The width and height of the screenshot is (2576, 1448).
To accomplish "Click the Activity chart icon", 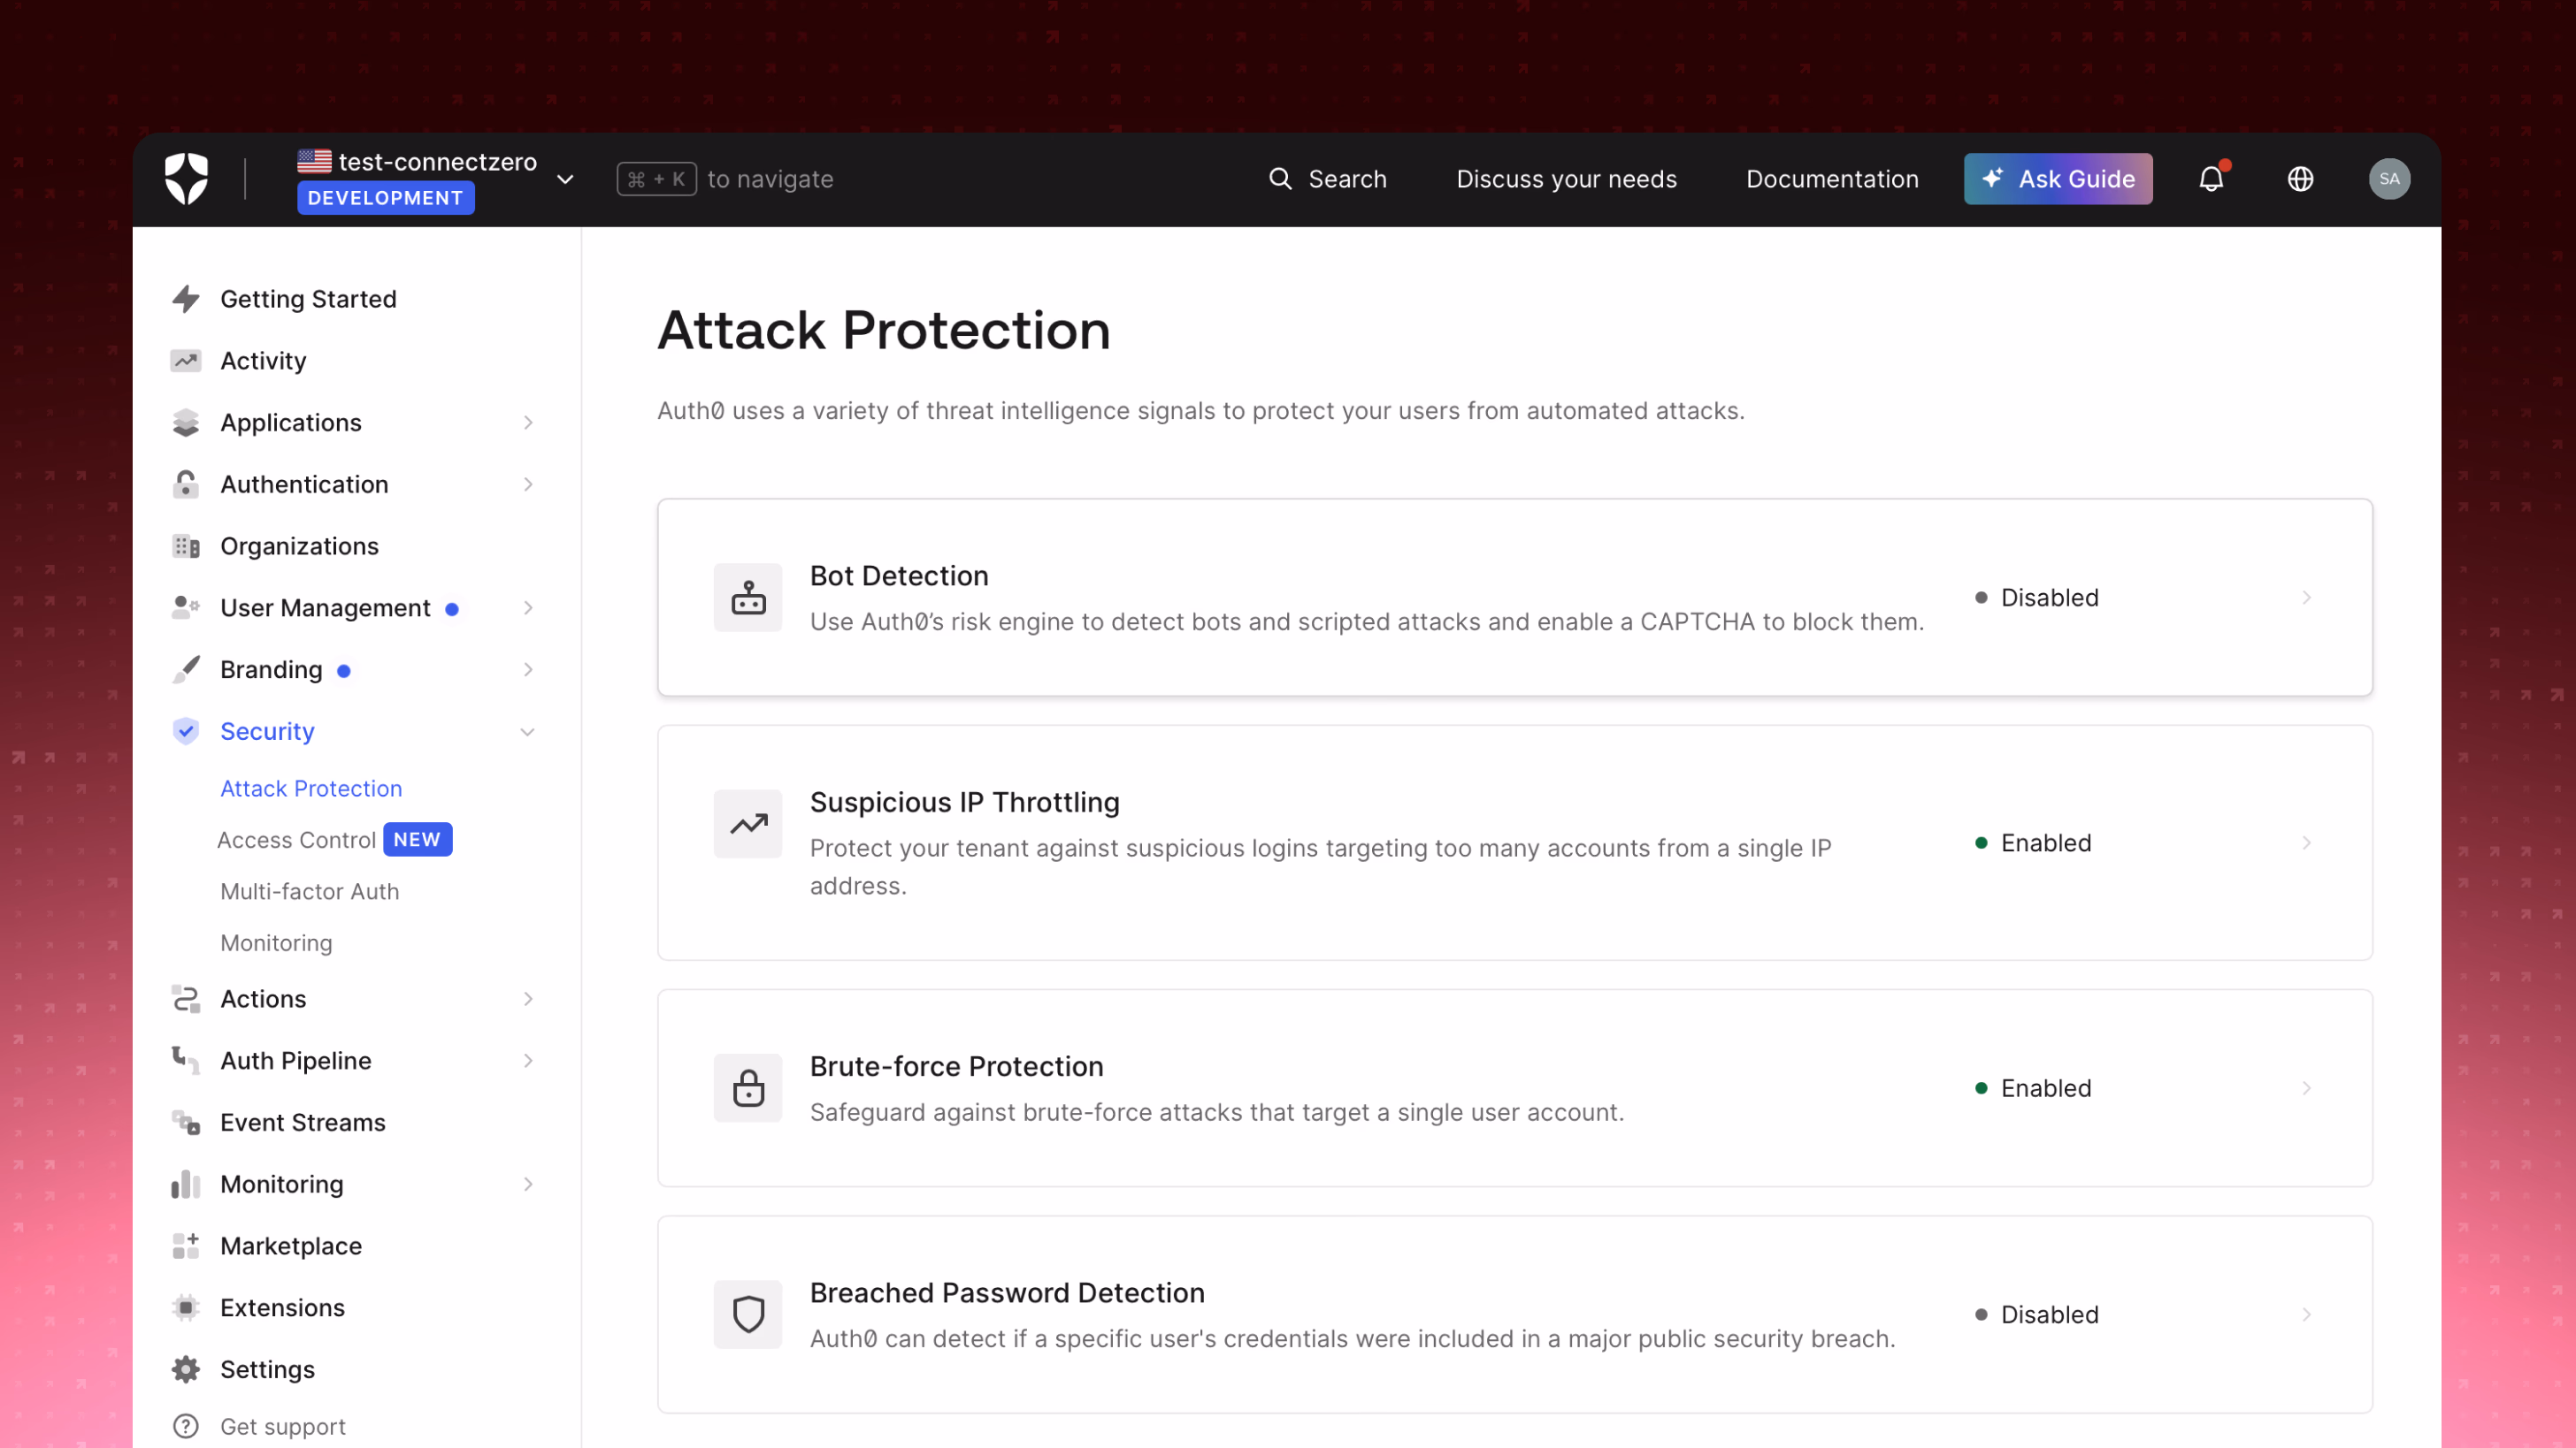I will pyautogui.click(x=186, y=361).
